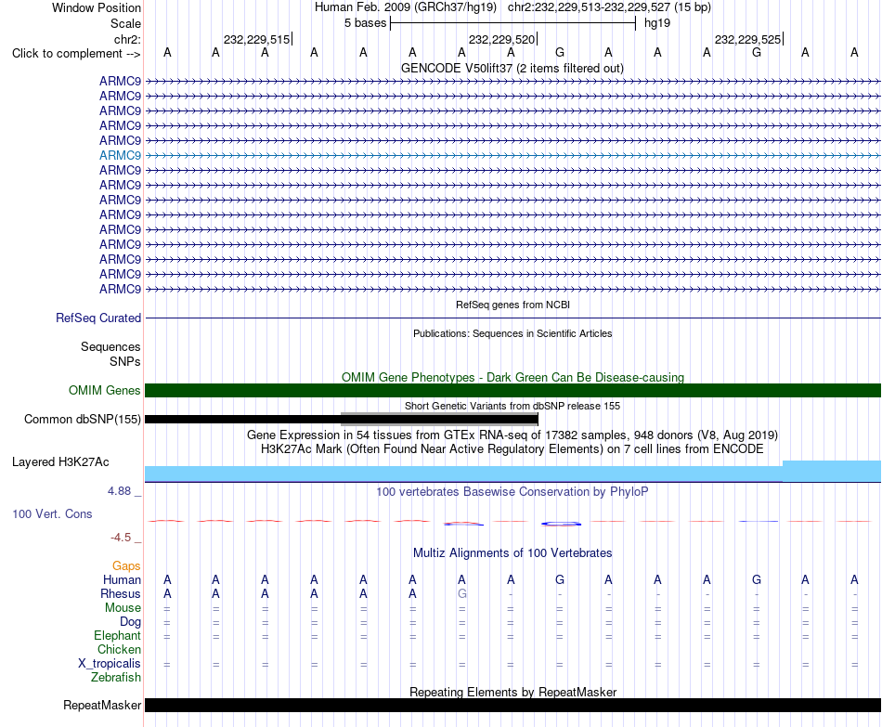
Task: Click the 'Mouse' species label
Action: click(x=123, y=608)
